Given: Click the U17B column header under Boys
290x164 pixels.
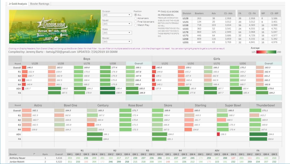Looking at the screenshot, I should [87, 63].
